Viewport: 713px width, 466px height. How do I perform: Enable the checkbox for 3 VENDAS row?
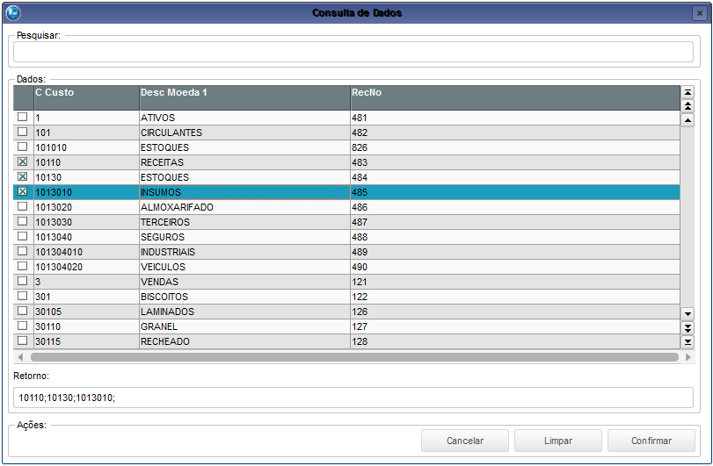coord(23,282)
